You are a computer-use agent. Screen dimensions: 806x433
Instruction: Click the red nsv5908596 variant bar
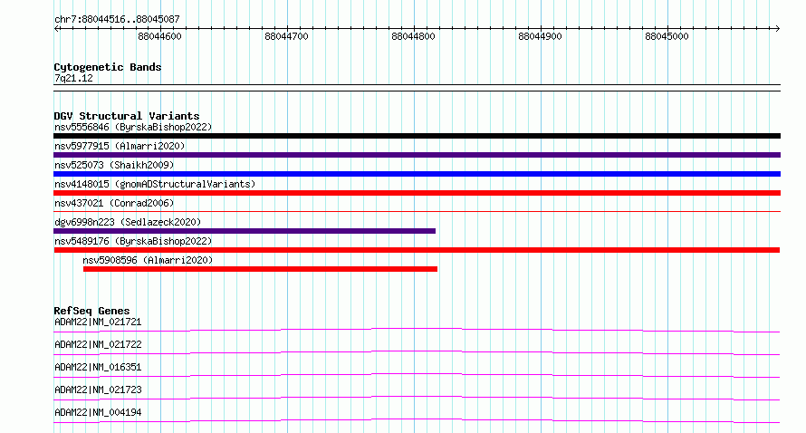(x=260, y=269)
